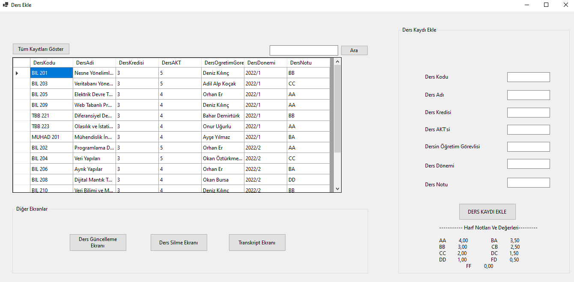Focus the Ders Adı input field

(528, 95)
